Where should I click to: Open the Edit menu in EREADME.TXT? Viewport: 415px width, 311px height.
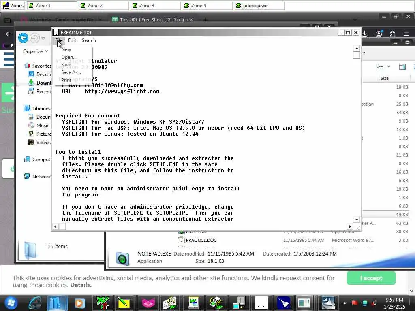coord(72,40)
